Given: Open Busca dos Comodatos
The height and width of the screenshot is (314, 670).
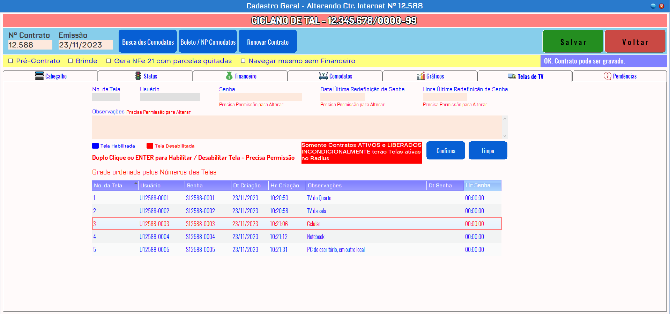Looking at the screenshot, I should pos(148,42).
